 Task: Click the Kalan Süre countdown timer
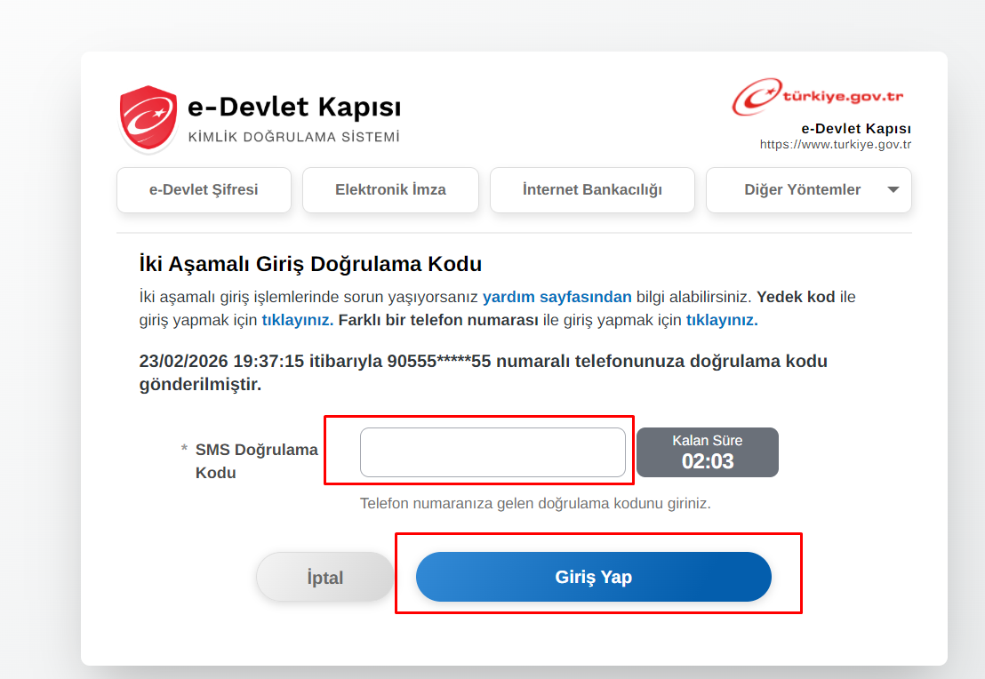[x=708, y=452]
